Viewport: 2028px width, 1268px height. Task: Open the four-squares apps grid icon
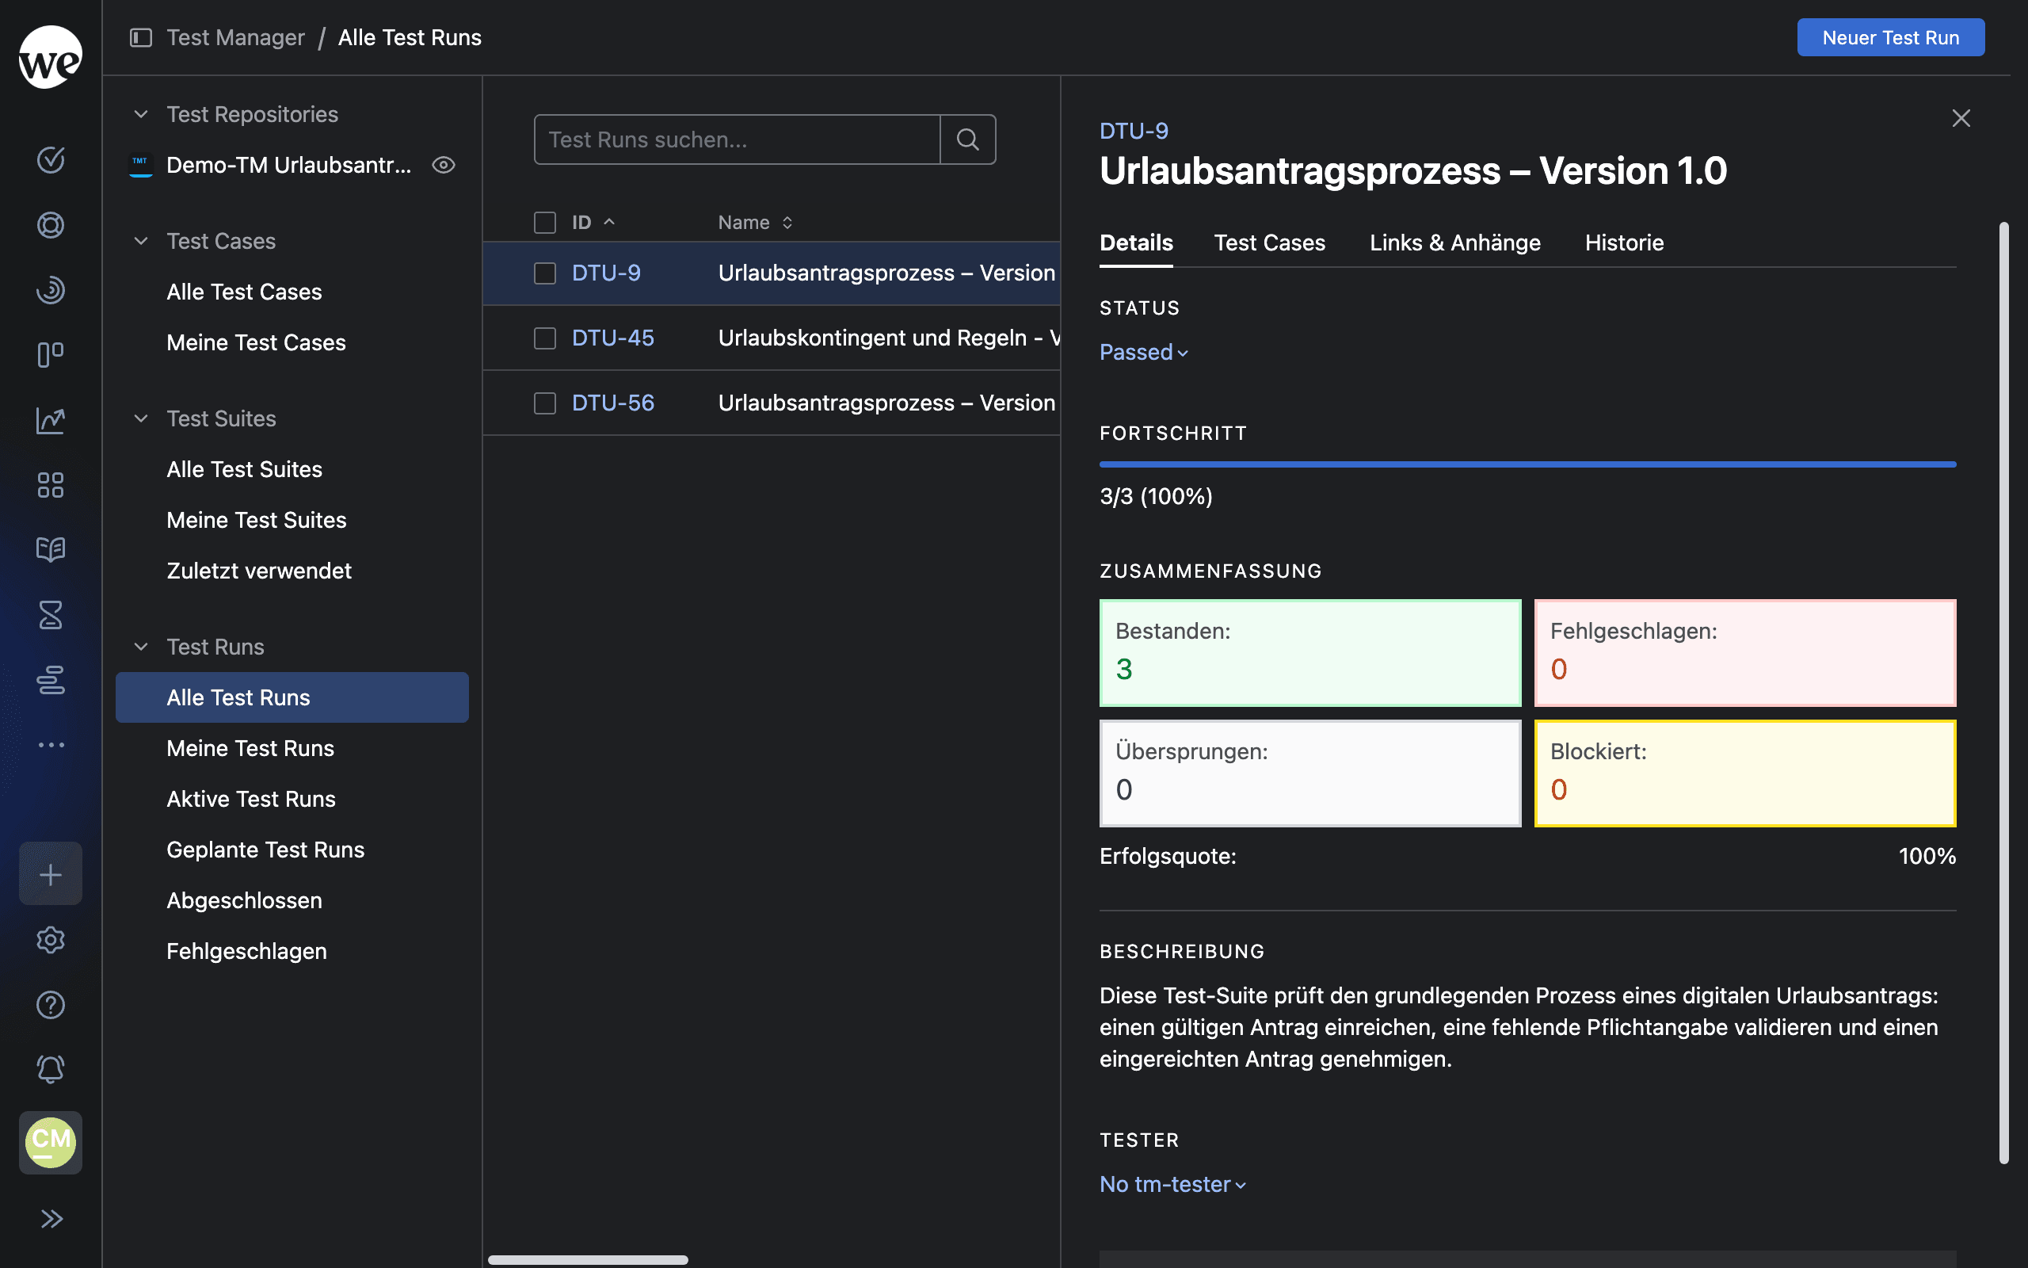[x=50, y=485]
